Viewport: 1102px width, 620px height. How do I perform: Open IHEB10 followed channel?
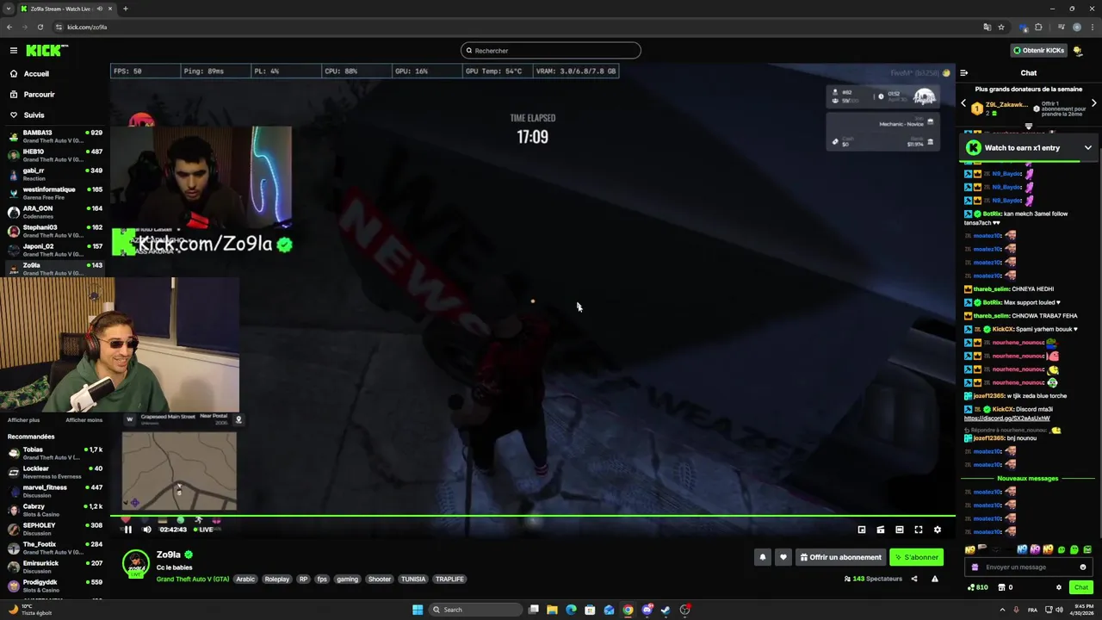[x=54, y=155]
